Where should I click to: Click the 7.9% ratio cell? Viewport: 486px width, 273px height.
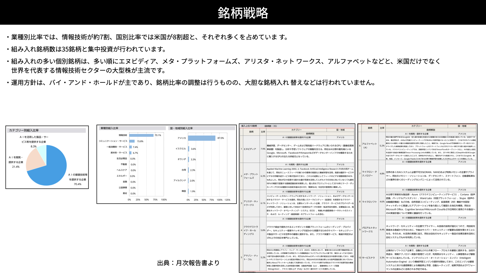tap(263, 149)
